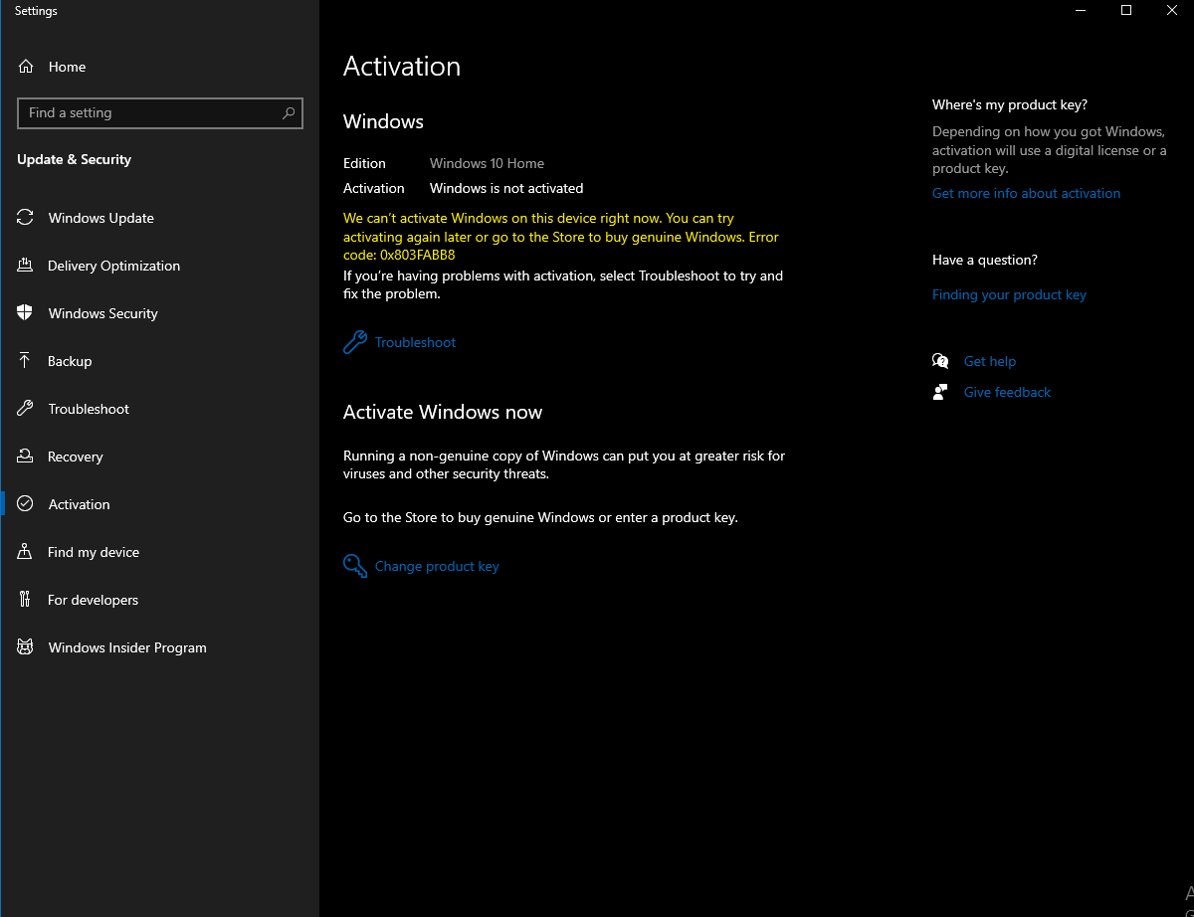The width and height of the screenshot is (1194, 917).
Task: Open Finding your product key link
Action: pos(1009,294)
